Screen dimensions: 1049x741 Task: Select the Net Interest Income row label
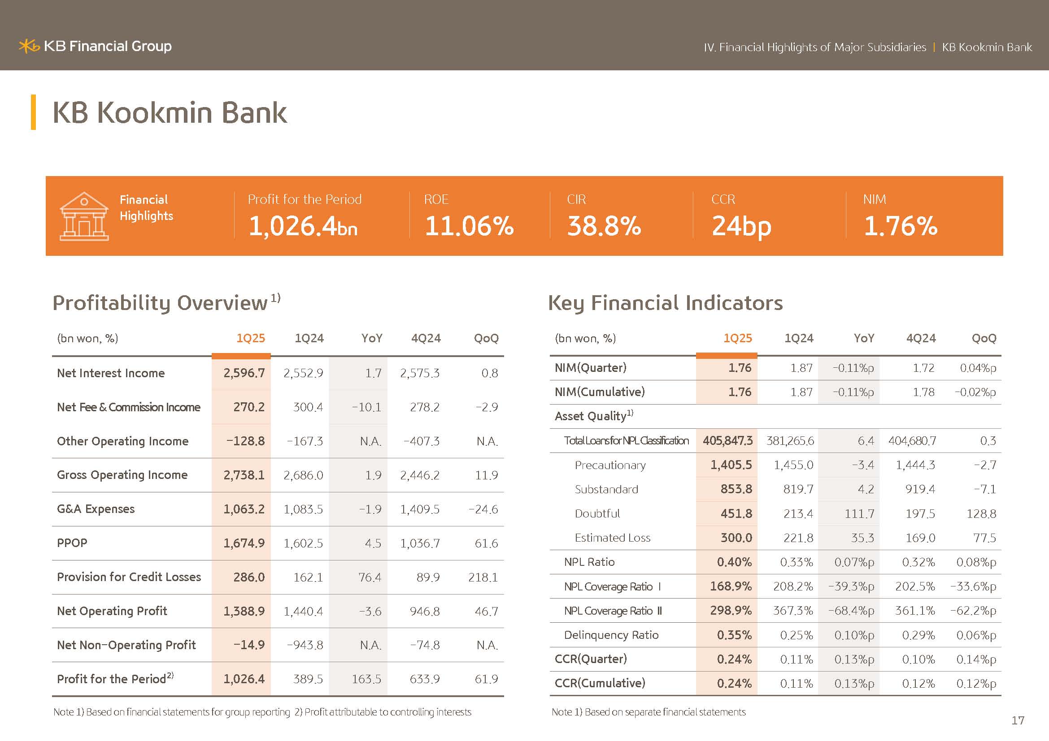[111, 373]
